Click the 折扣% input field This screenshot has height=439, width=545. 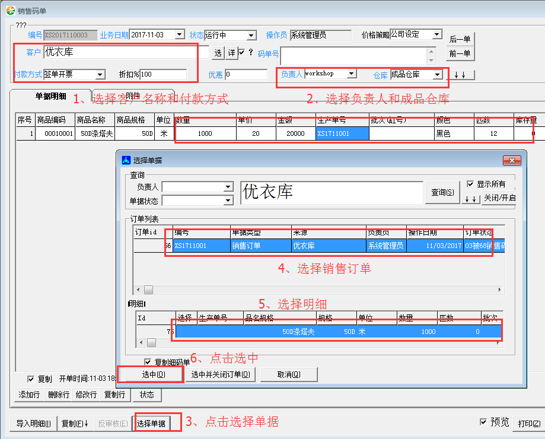[x=163, y=74]
